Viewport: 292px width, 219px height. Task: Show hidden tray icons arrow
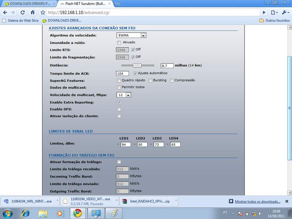233,214
